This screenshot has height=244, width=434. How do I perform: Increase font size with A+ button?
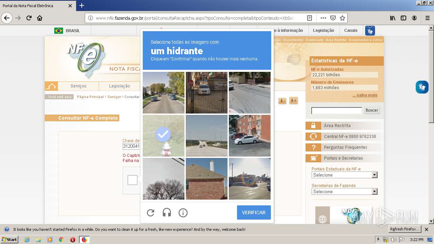tap(293, 101)
